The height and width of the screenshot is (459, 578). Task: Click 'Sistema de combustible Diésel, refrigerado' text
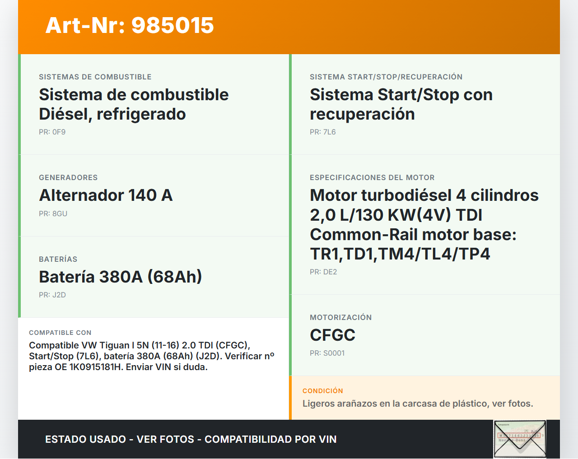(134, 104)
